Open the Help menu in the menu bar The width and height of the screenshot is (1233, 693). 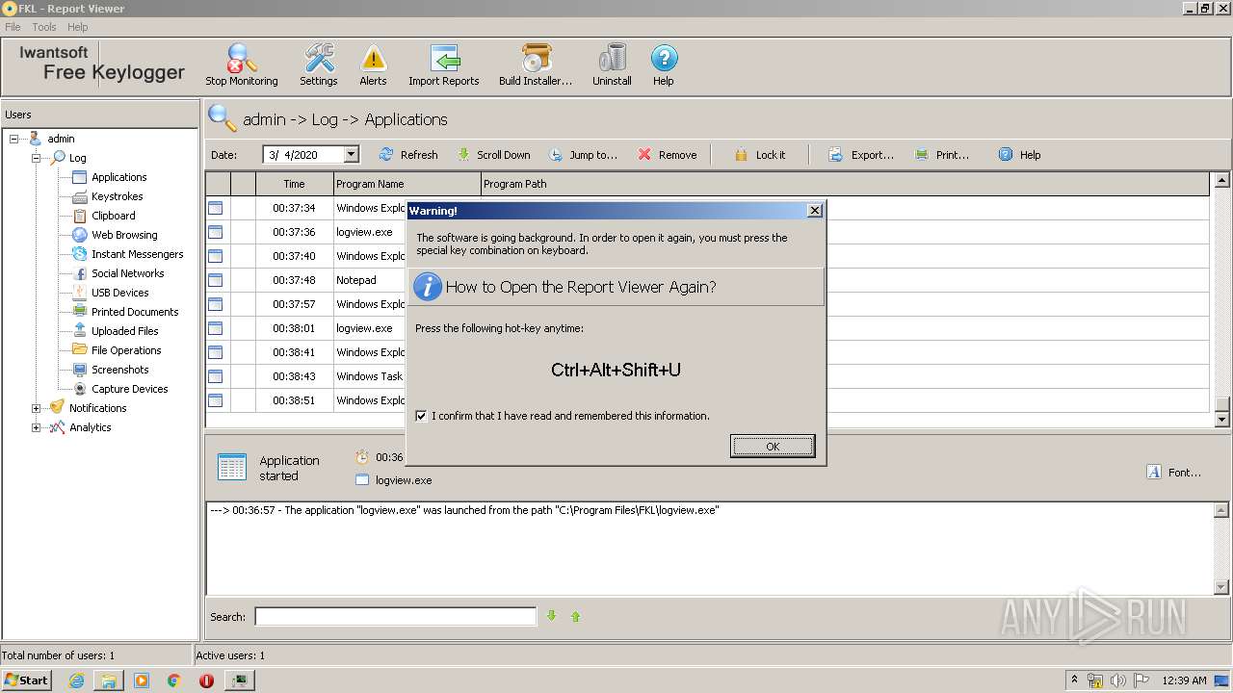pyautogui.click(x=78, y=27)
